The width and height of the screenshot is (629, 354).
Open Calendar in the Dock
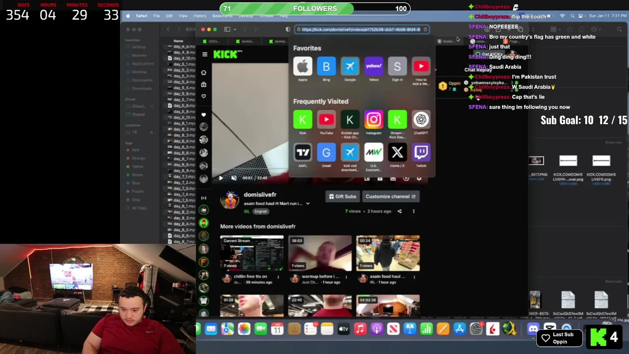277,329
